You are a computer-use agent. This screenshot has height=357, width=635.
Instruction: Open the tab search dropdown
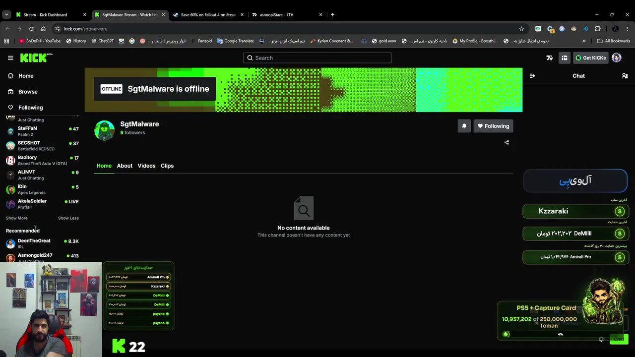pyautogui.click(x=6, y=15)
